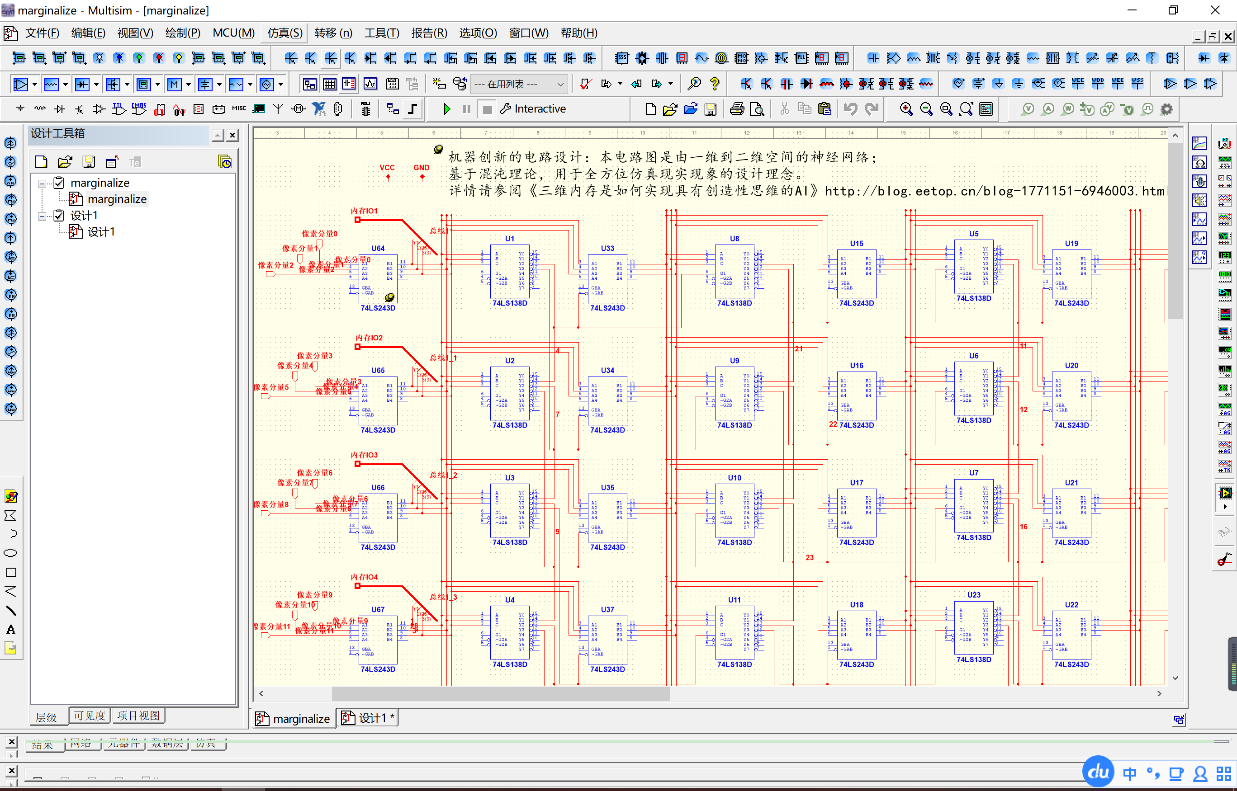Open the 仿真(S) menu
The image size is (1237, 791).
click(x=284, y=33)
